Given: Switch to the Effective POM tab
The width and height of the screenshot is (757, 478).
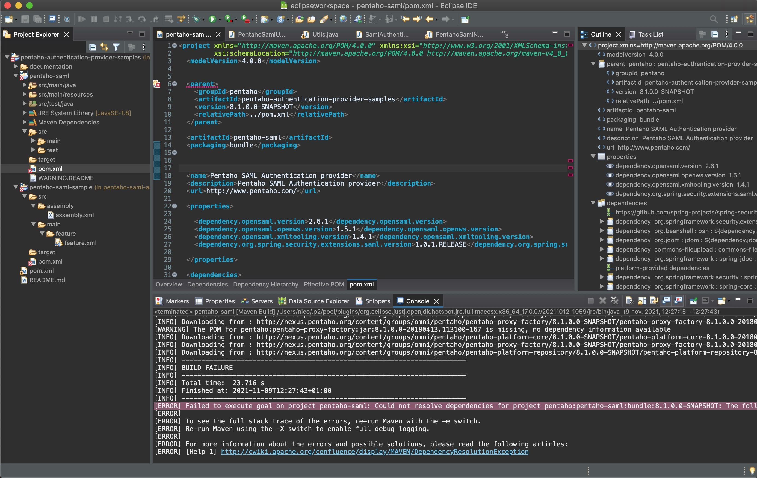Looking at the screenshot, I should [323, 284].
